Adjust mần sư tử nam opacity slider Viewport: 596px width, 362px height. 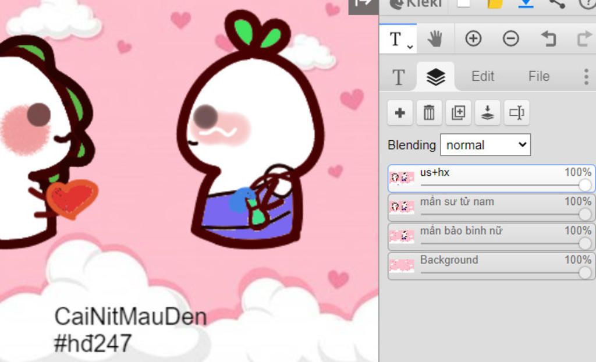tap(506, 214)
